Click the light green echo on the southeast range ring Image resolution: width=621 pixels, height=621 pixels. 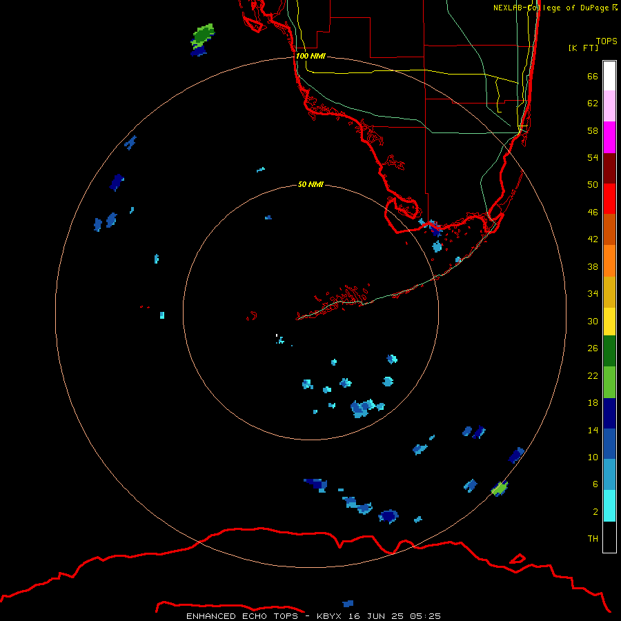pyautogui.click(x=500, y=489)
